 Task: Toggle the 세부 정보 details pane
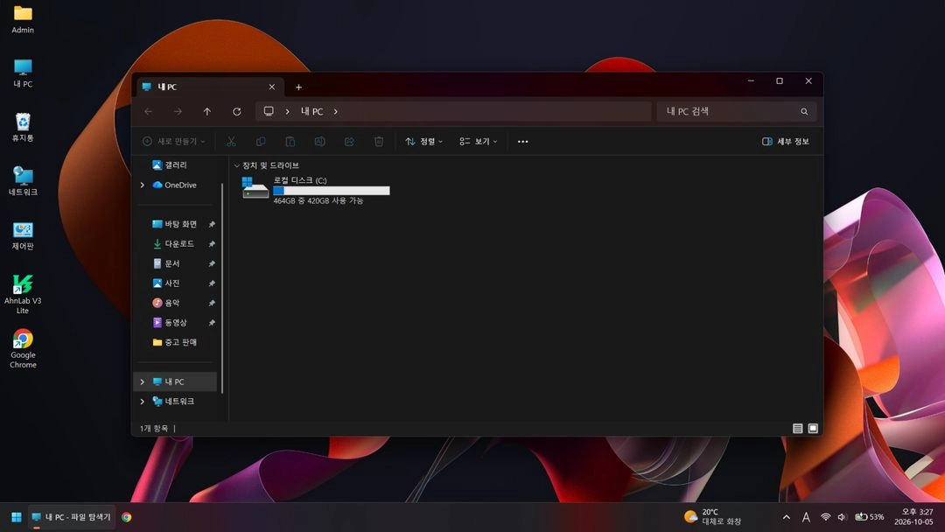point(785,142)
